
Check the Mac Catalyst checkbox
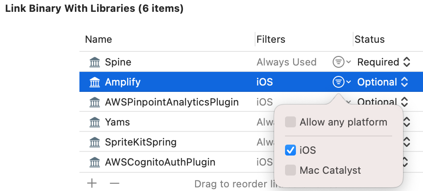tap(290, 171)
